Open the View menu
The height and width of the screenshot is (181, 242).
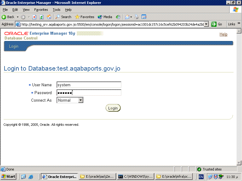point(26,10)
